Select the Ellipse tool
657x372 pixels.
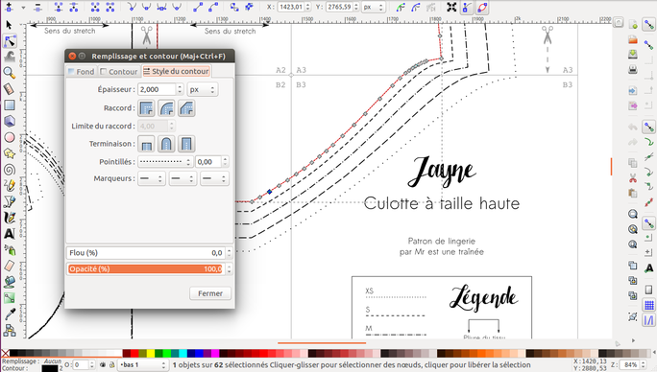click(x=9, y=137)
